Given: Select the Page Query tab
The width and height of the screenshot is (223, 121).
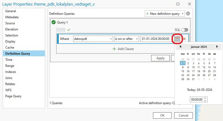Looking at the screenshot, I should click(13, 96).
